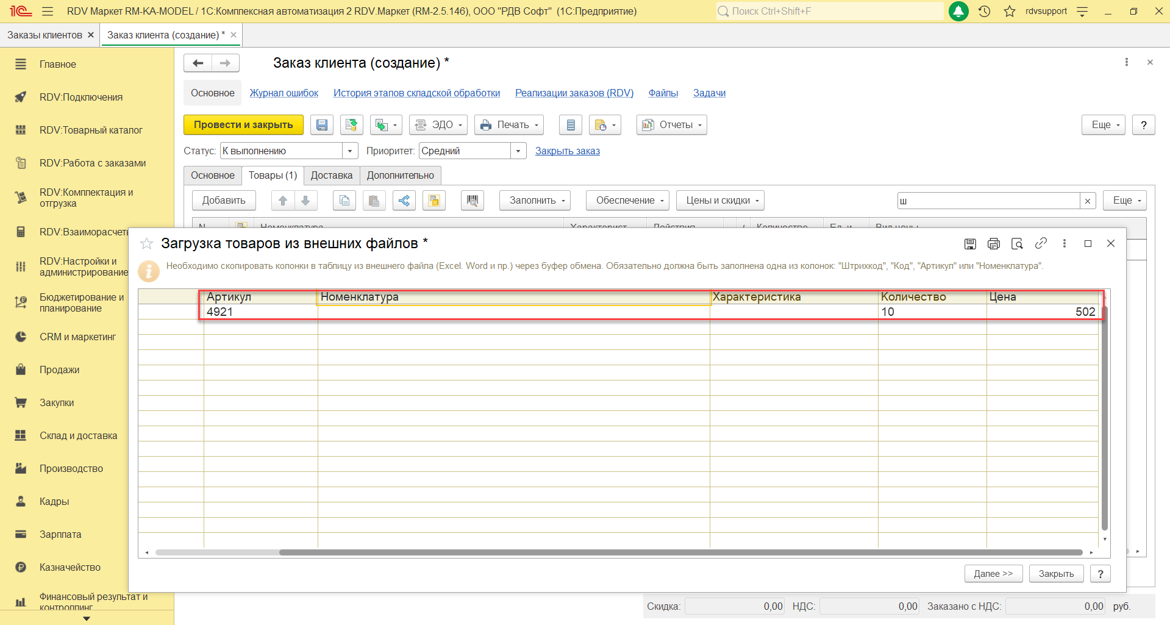Screen dimensions: 1170x625
Task: Click the get link icon in dialog header
Action: [1041, 243]
